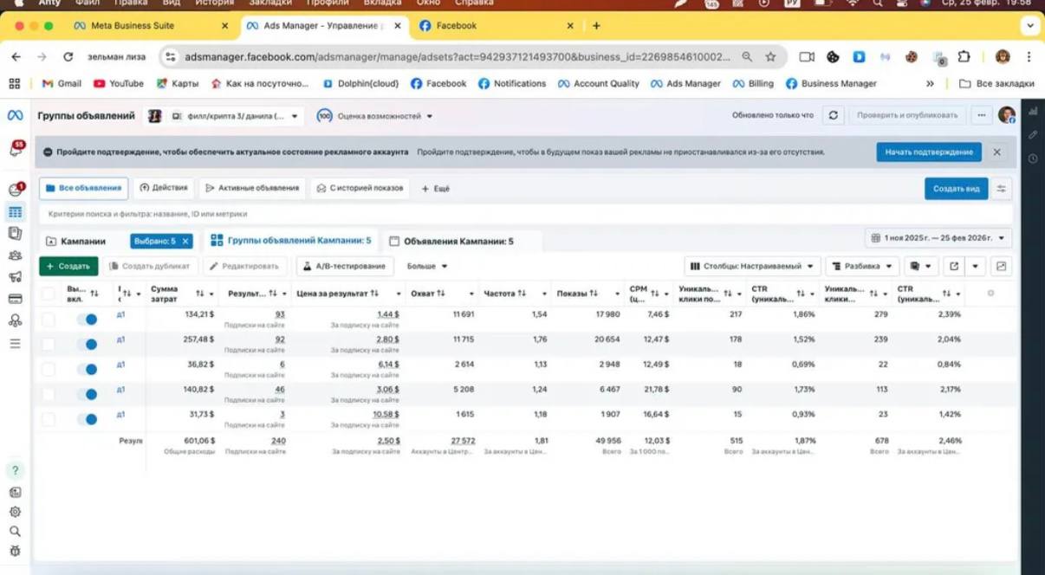
Task: Click the magnifier search icon in left sidebar
Action: 15,532
